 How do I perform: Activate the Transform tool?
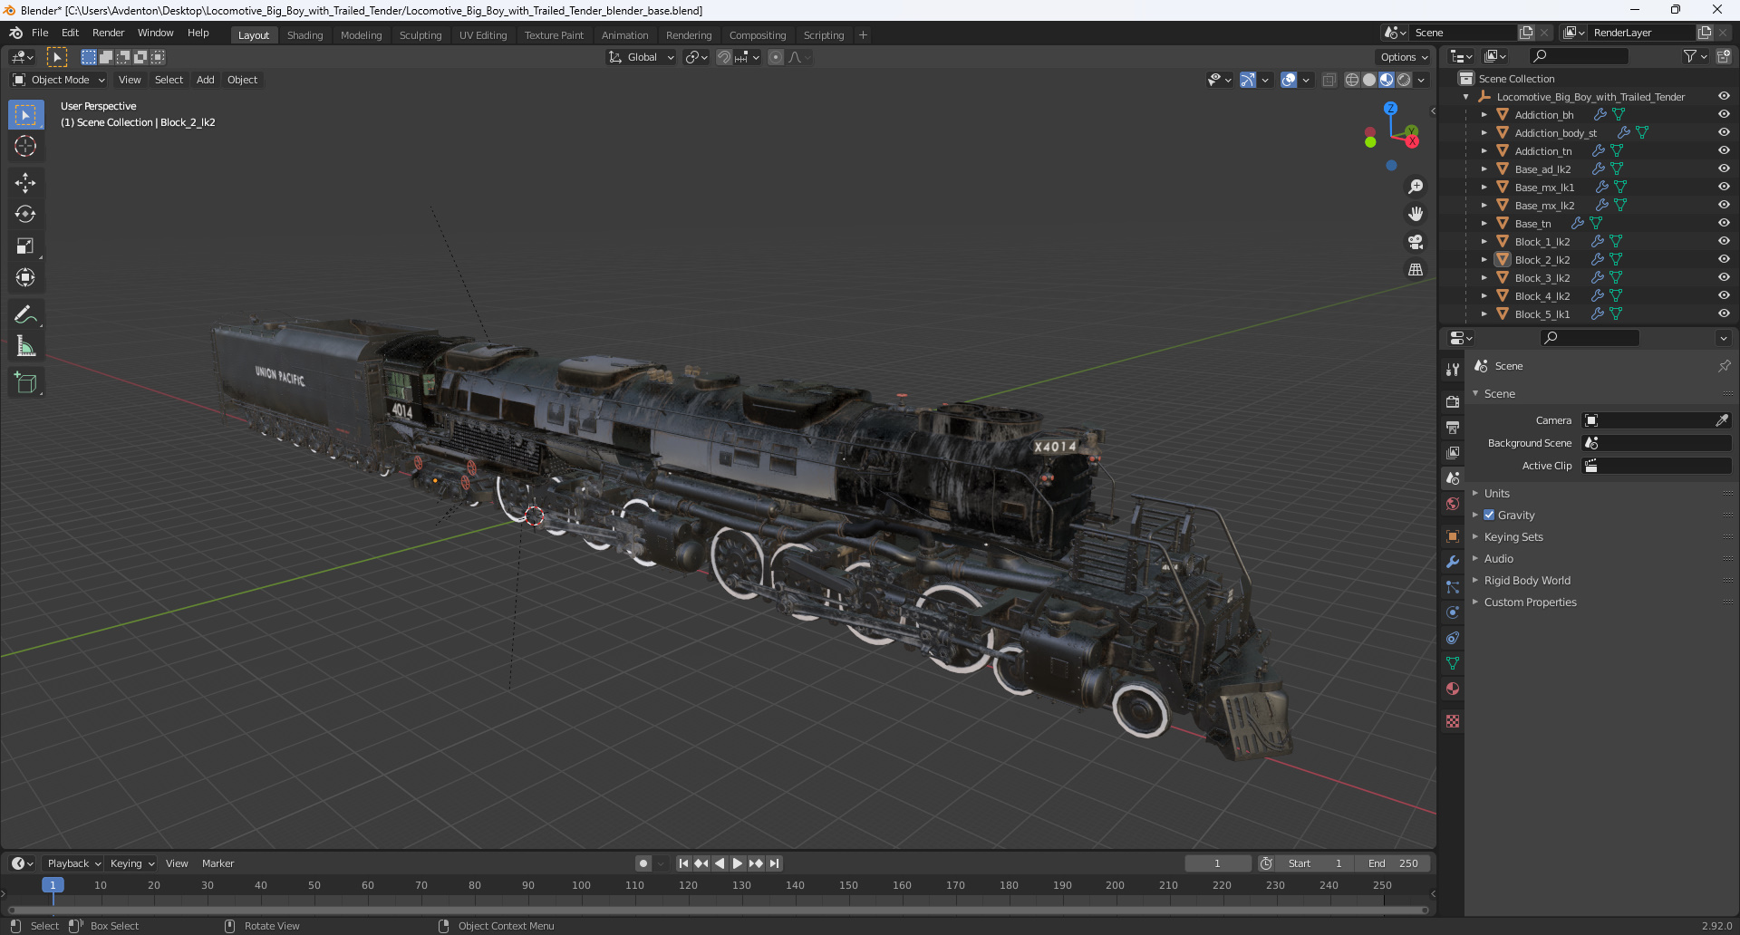(25, 277)
